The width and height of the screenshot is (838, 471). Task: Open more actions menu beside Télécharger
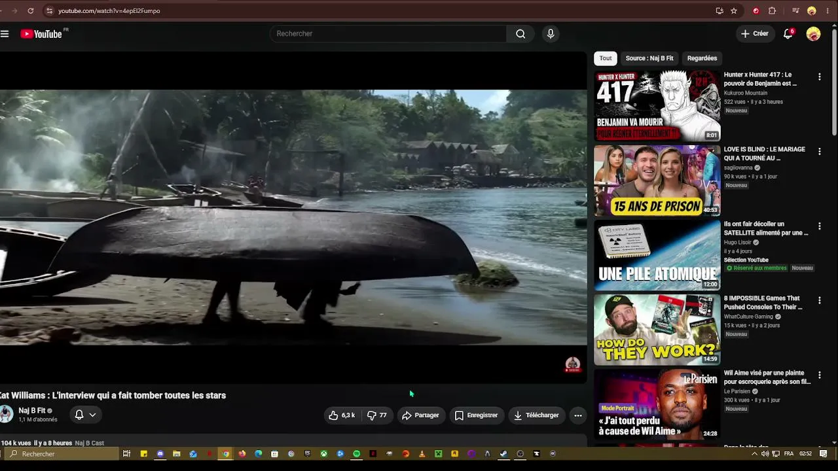click(x=577, y=415)
